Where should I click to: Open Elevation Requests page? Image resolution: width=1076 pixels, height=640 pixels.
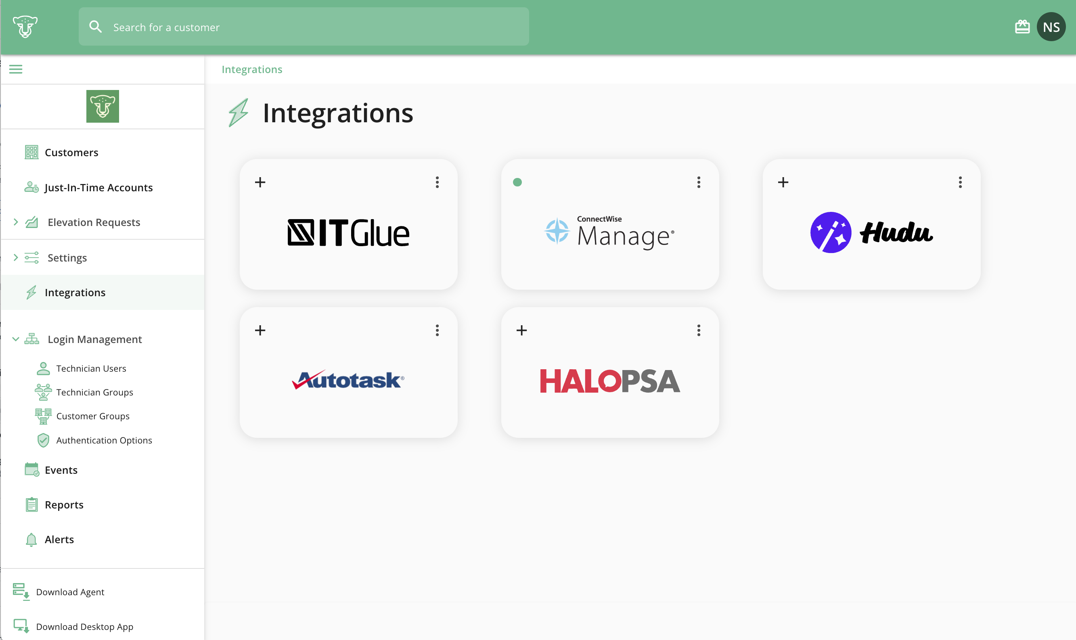(x=94, y=222)
